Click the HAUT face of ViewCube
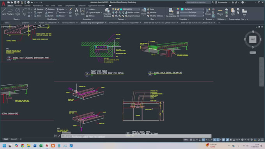 [253, 39]
